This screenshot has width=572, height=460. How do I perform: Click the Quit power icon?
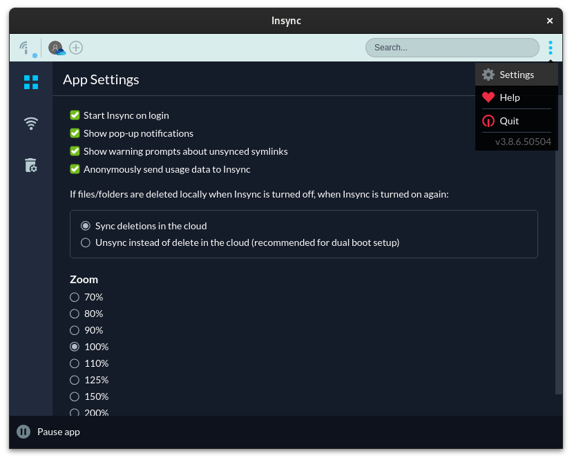click(490, 120)
